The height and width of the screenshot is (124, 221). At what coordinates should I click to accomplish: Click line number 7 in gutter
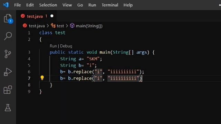click(29, 79)
